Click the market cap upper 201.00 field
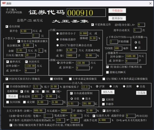154x130 pixels. [88, 104]
